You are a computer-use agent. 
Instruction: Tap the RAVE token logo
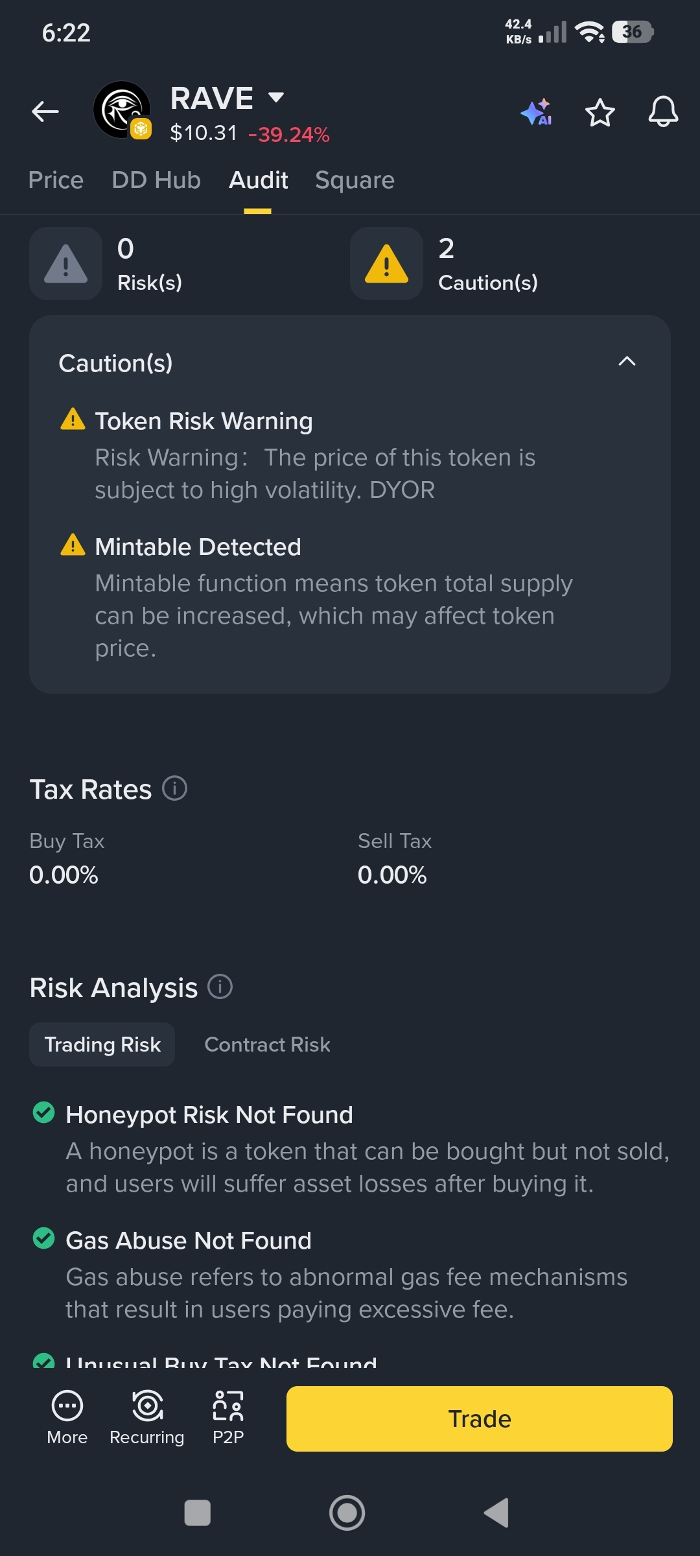click(122, 110)
